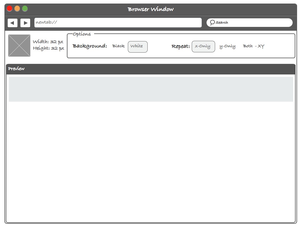
Task: Set repeat to Both - XY
Action: coord(254,46)
